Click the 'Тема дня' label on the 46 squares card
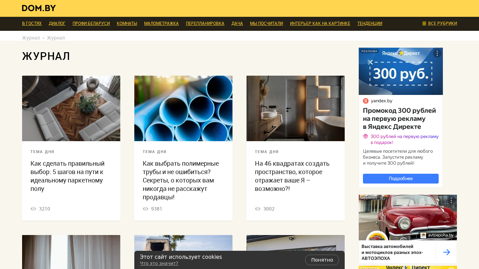479x269 pixels. [x=267, y=152]
